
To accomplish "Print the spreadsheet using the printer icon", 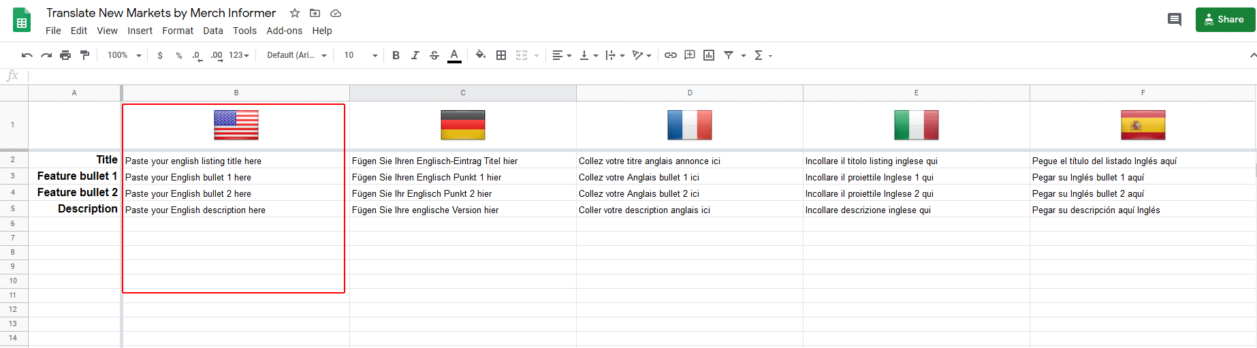I will [65, 55].
